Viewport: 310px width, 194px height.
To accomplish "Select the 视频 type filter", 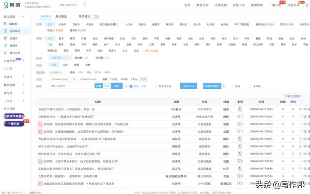I will (x=88, y=65).
